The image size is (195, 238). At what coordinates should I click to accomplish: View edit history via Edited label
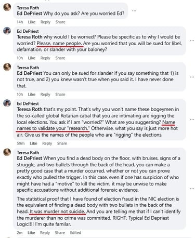75,233
